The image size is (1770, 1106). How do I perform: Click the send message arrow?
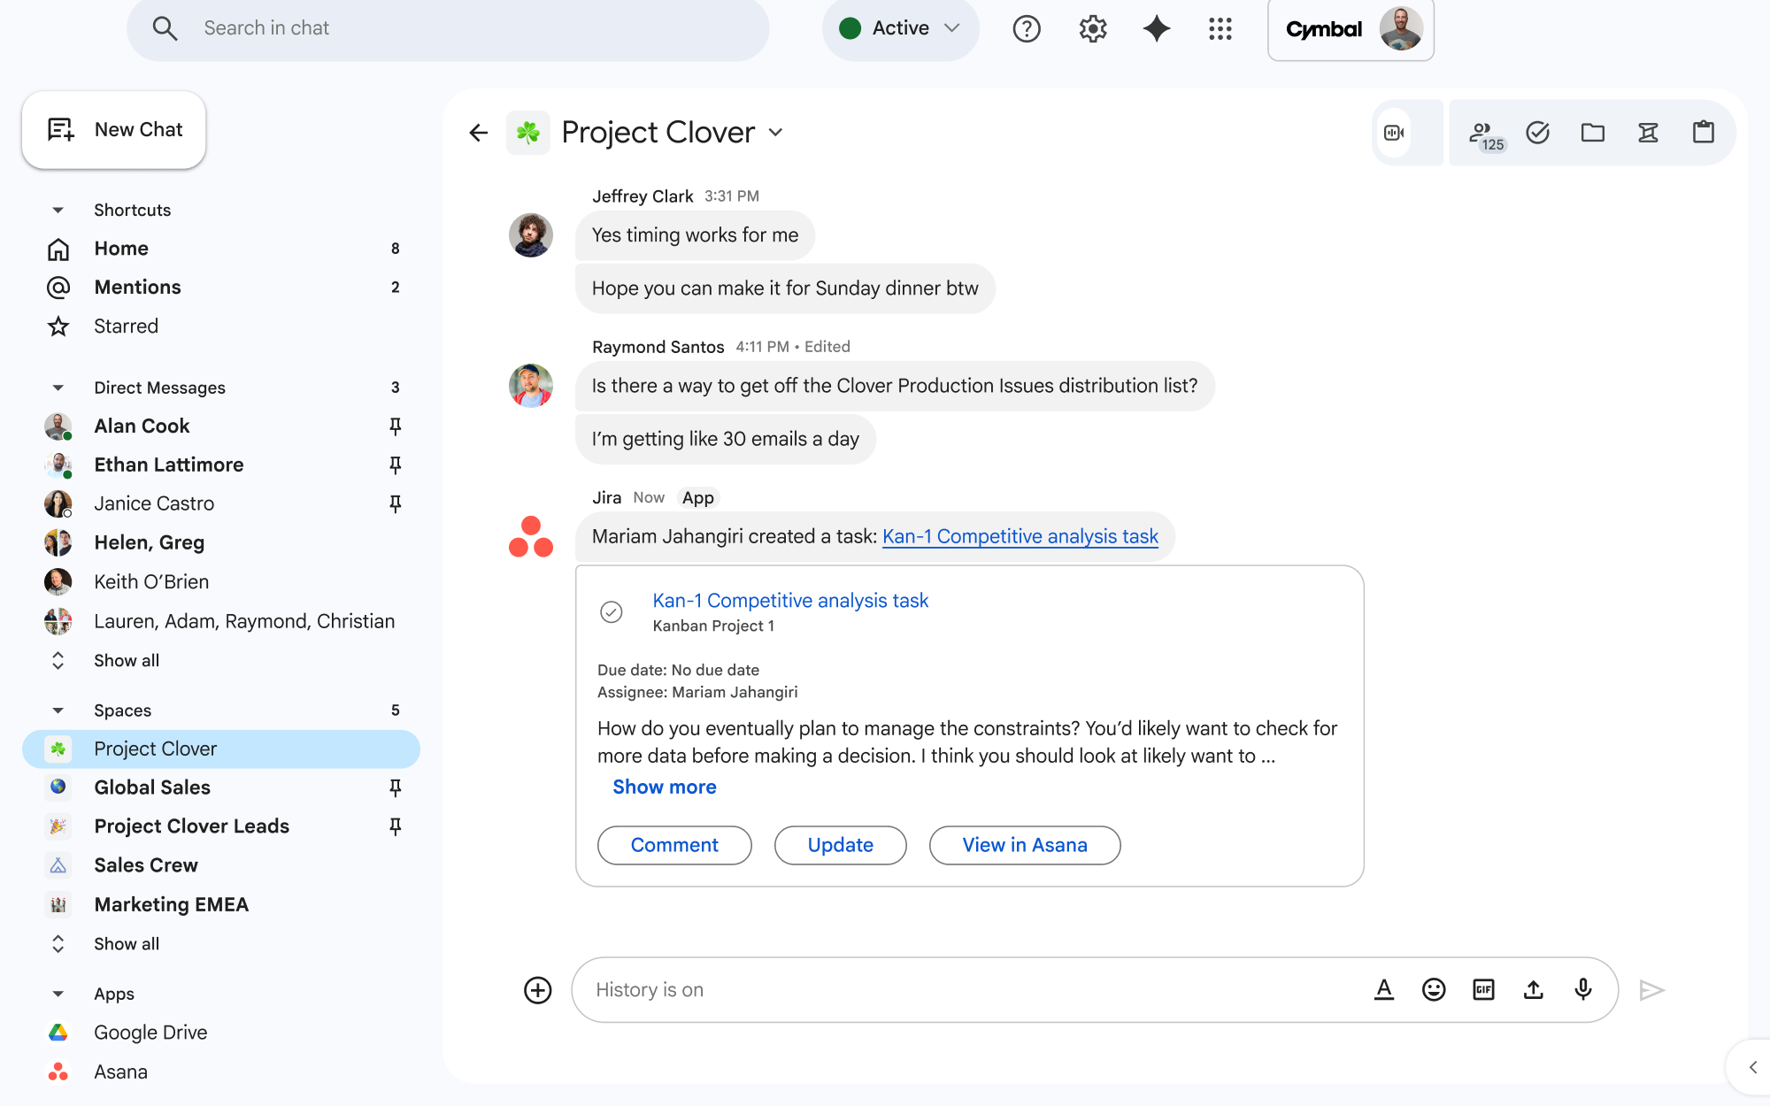[1651, 990]
